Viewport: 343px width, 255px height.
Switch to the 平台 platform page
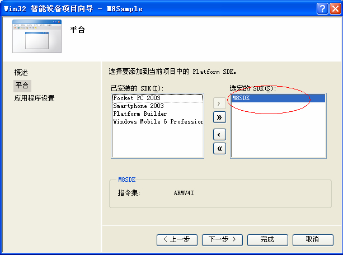[22, 86]
